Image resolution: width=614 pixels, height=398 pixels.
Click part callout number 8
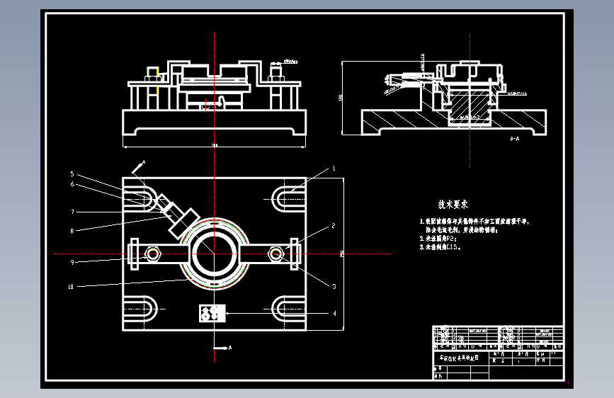click(72, 231)
